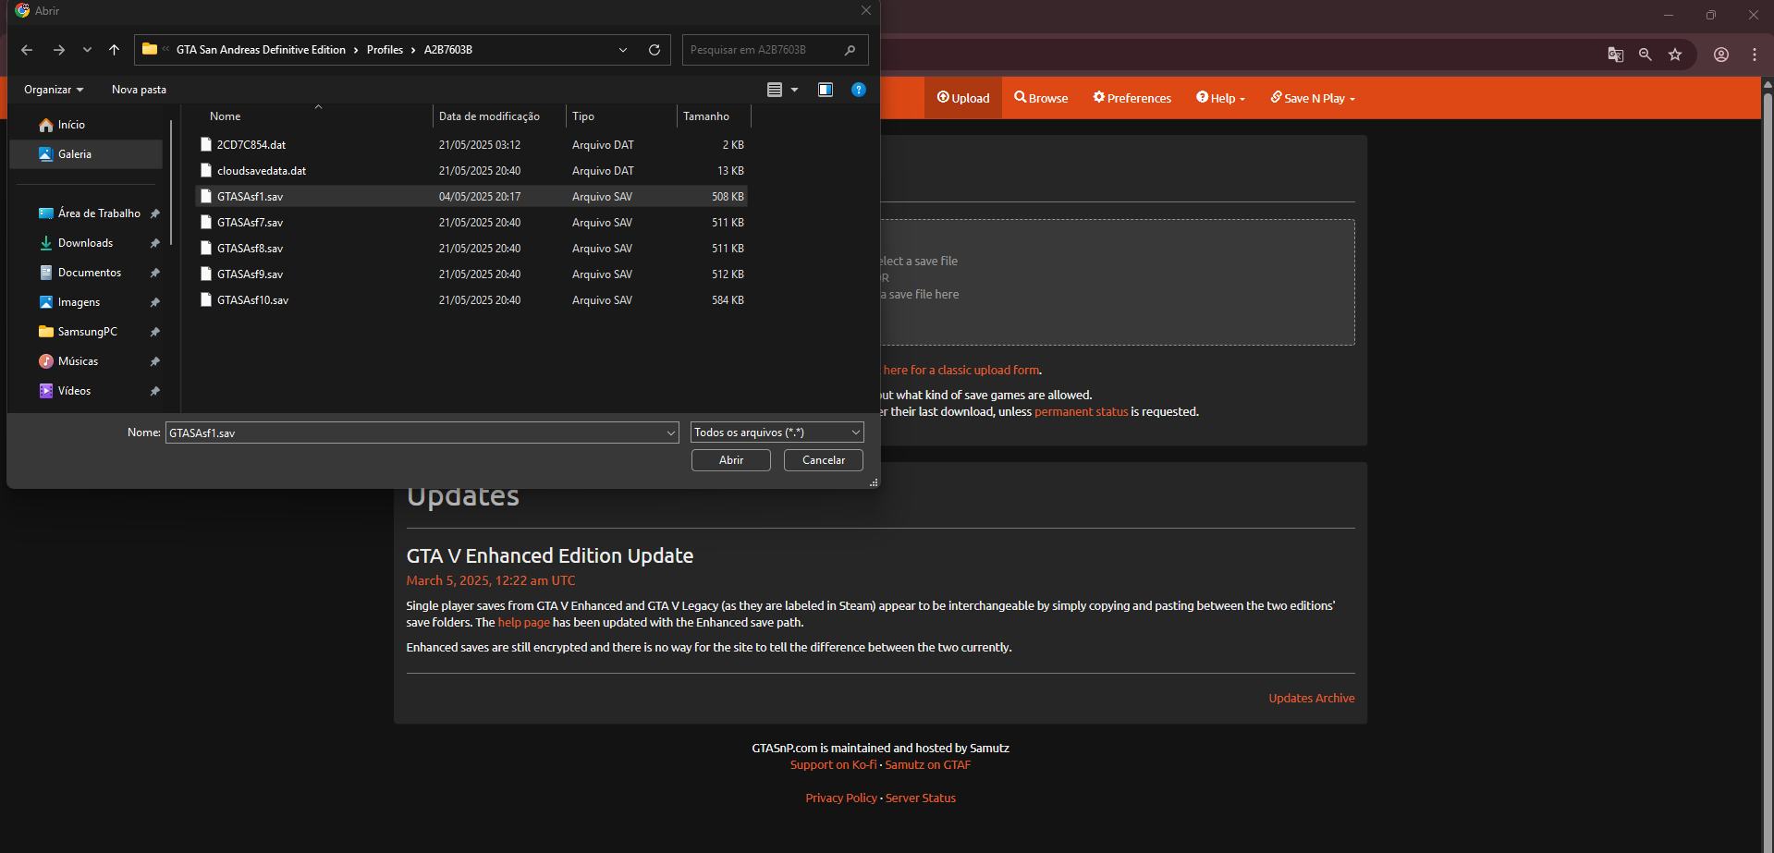Go back in the file dialog

[x=27, y=50]
